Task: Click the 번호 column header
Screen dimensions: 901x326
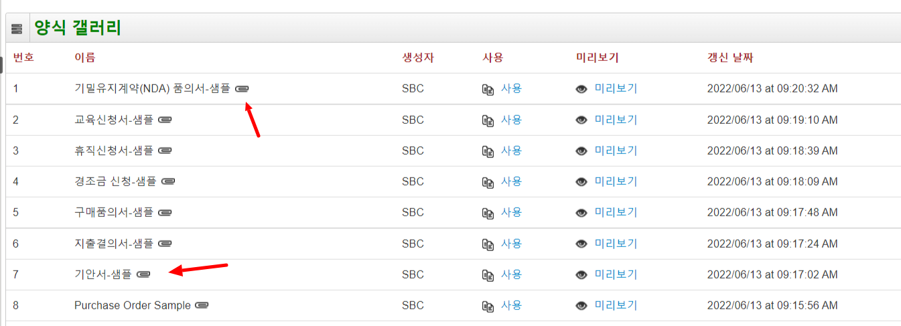Action: click(x=23, y=58)
